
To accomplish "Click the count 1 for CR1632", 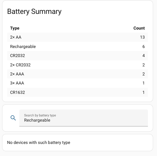I will [x=144, y=92].
